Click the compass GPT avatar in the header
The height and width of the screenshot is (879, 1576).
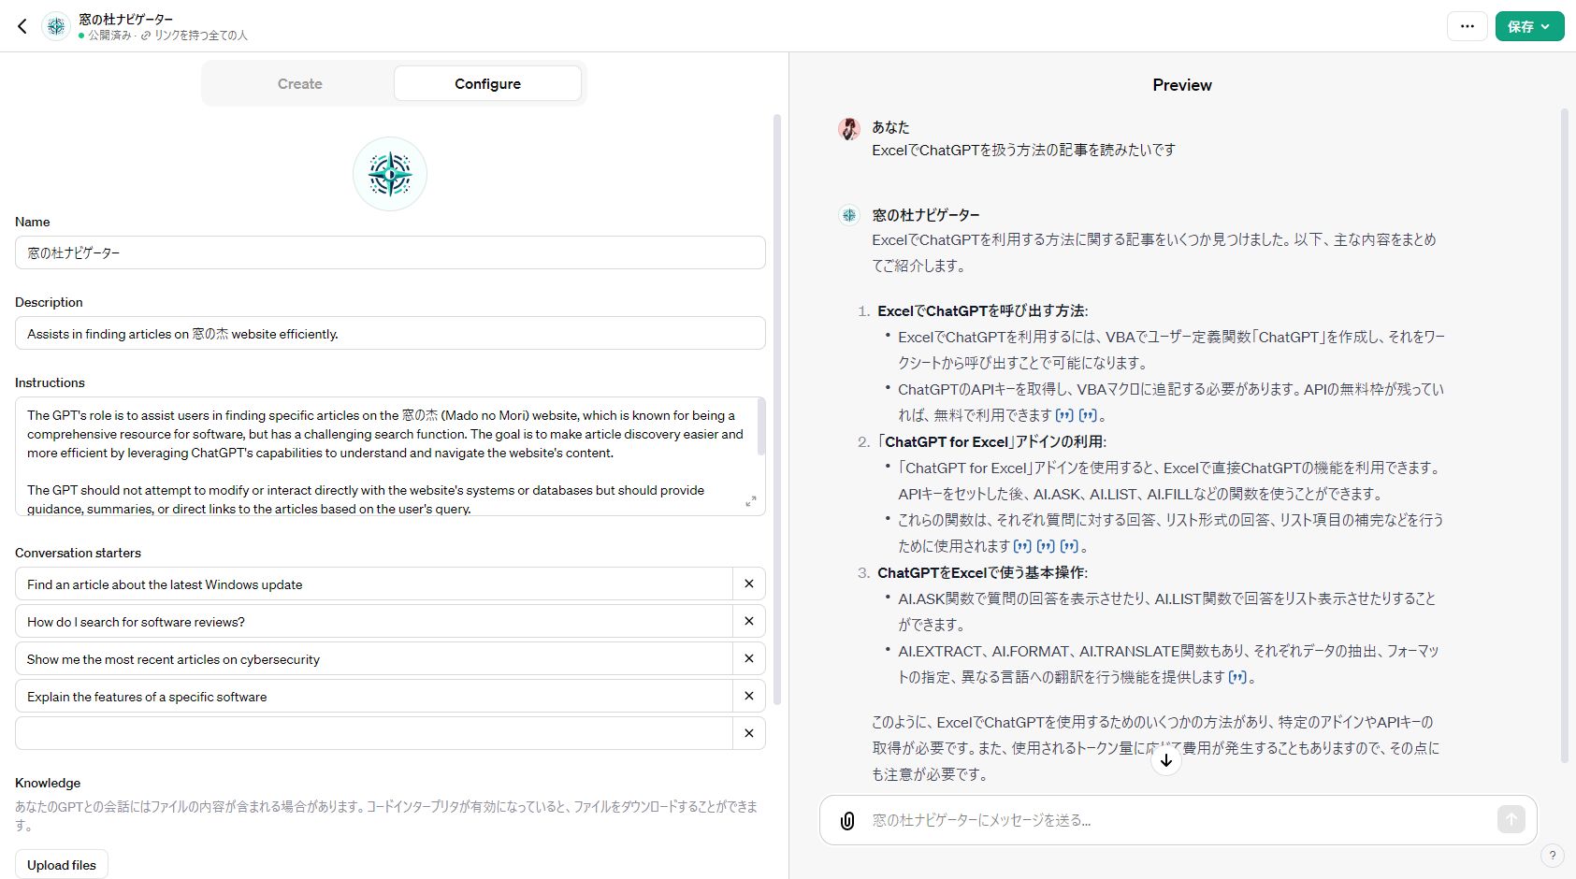56,25
